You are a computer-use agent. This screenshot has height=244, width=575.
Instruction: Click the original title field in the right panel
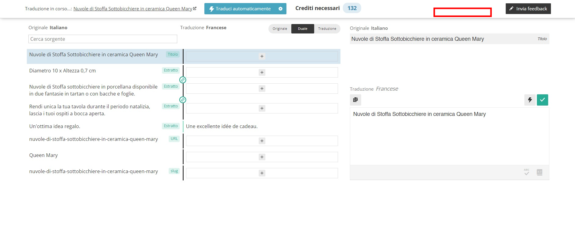[x=449, y=39]
